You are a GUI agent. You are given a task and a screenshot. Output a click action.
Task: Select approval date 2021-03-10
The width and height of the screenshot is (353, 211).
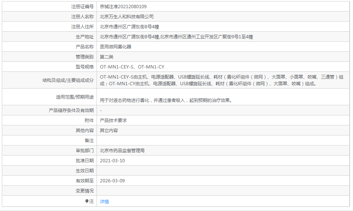(112, 161)
